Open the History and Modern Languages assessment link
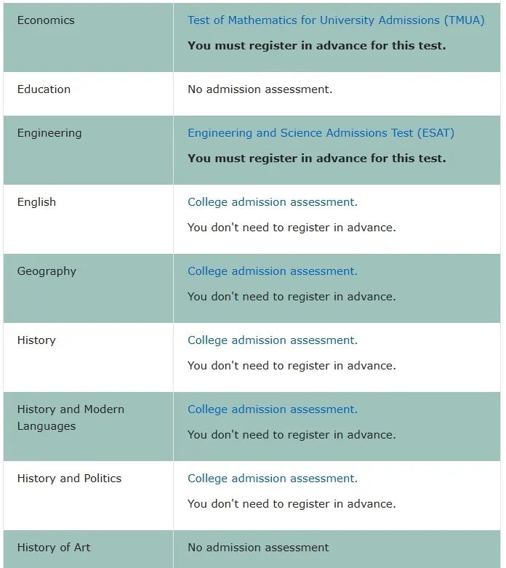Viewport: 506px width, 568px height. click(272, 409)
